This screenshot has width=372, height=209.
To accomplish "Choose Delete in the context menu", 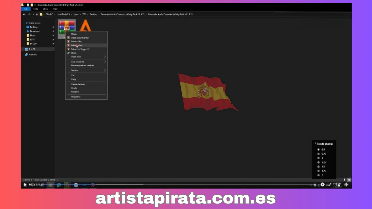I will click(x=74, y=88).
